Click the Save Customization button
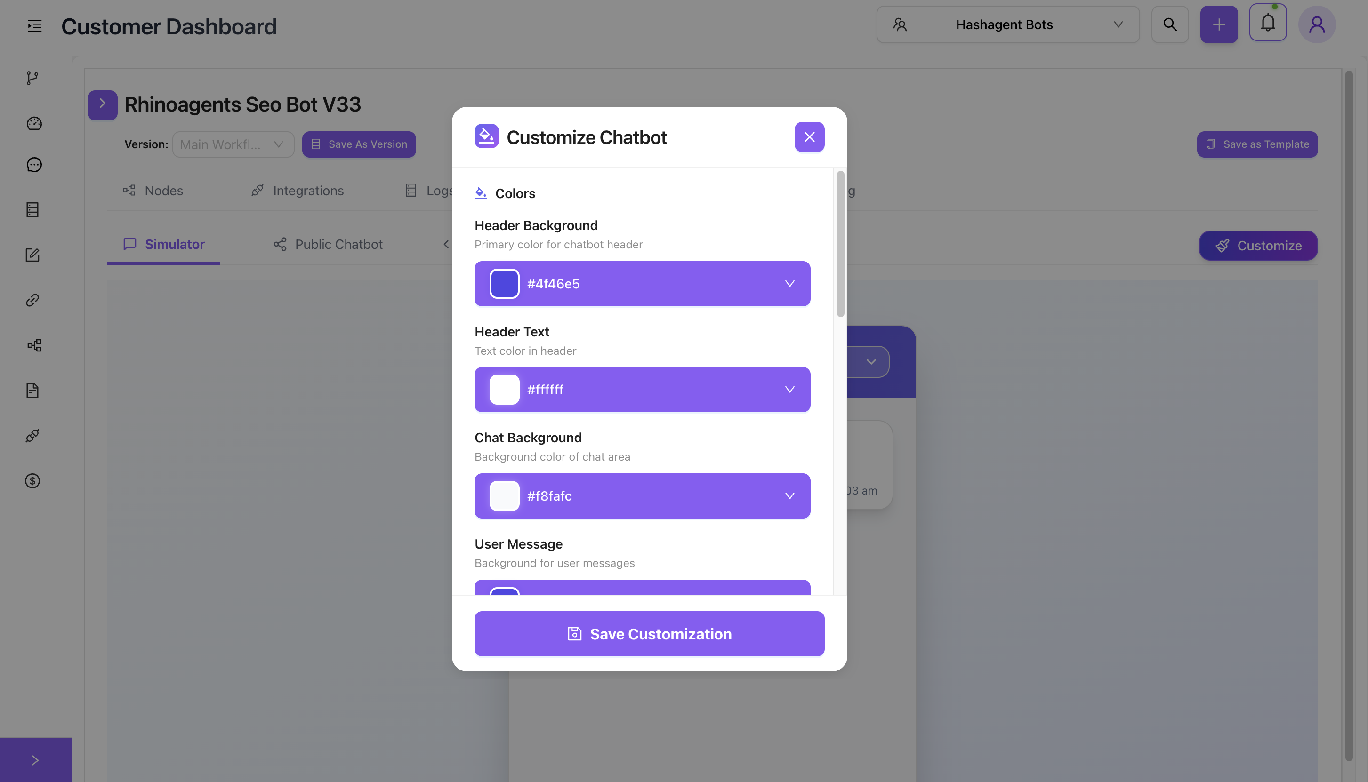The width and height of the screenshot is (1368, 782). coord(649,634)
